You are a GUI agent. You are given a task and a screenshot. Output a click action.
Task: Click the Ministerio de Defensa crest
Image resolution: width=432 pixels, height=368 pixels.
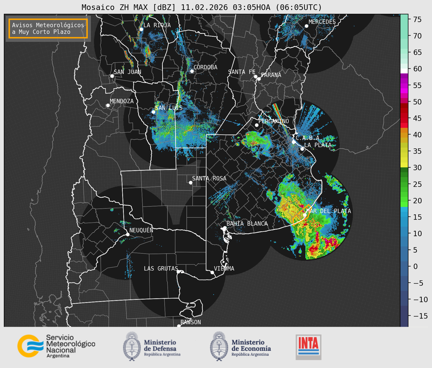(132, 346)
